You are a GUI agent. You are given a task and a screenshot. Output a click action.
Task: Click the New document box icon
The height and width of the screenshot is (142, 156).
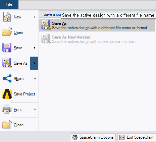point(7,17)
